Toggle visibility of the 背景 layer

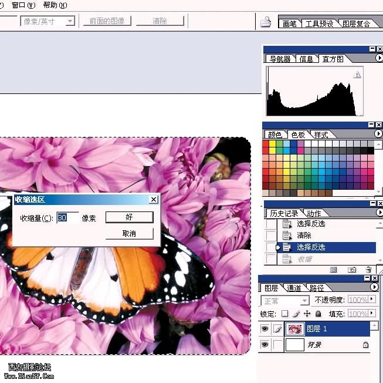pyautogui.click(x=265, y=345)
